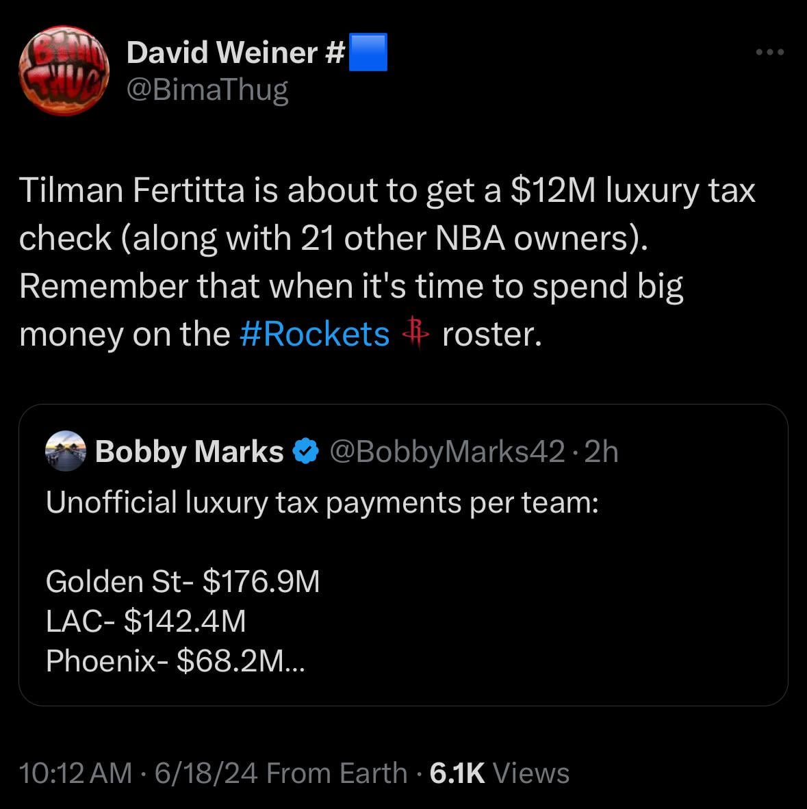Open the @BobbyMarks42 handle
This screenshot has height=809, width=807.
point(447,452)
